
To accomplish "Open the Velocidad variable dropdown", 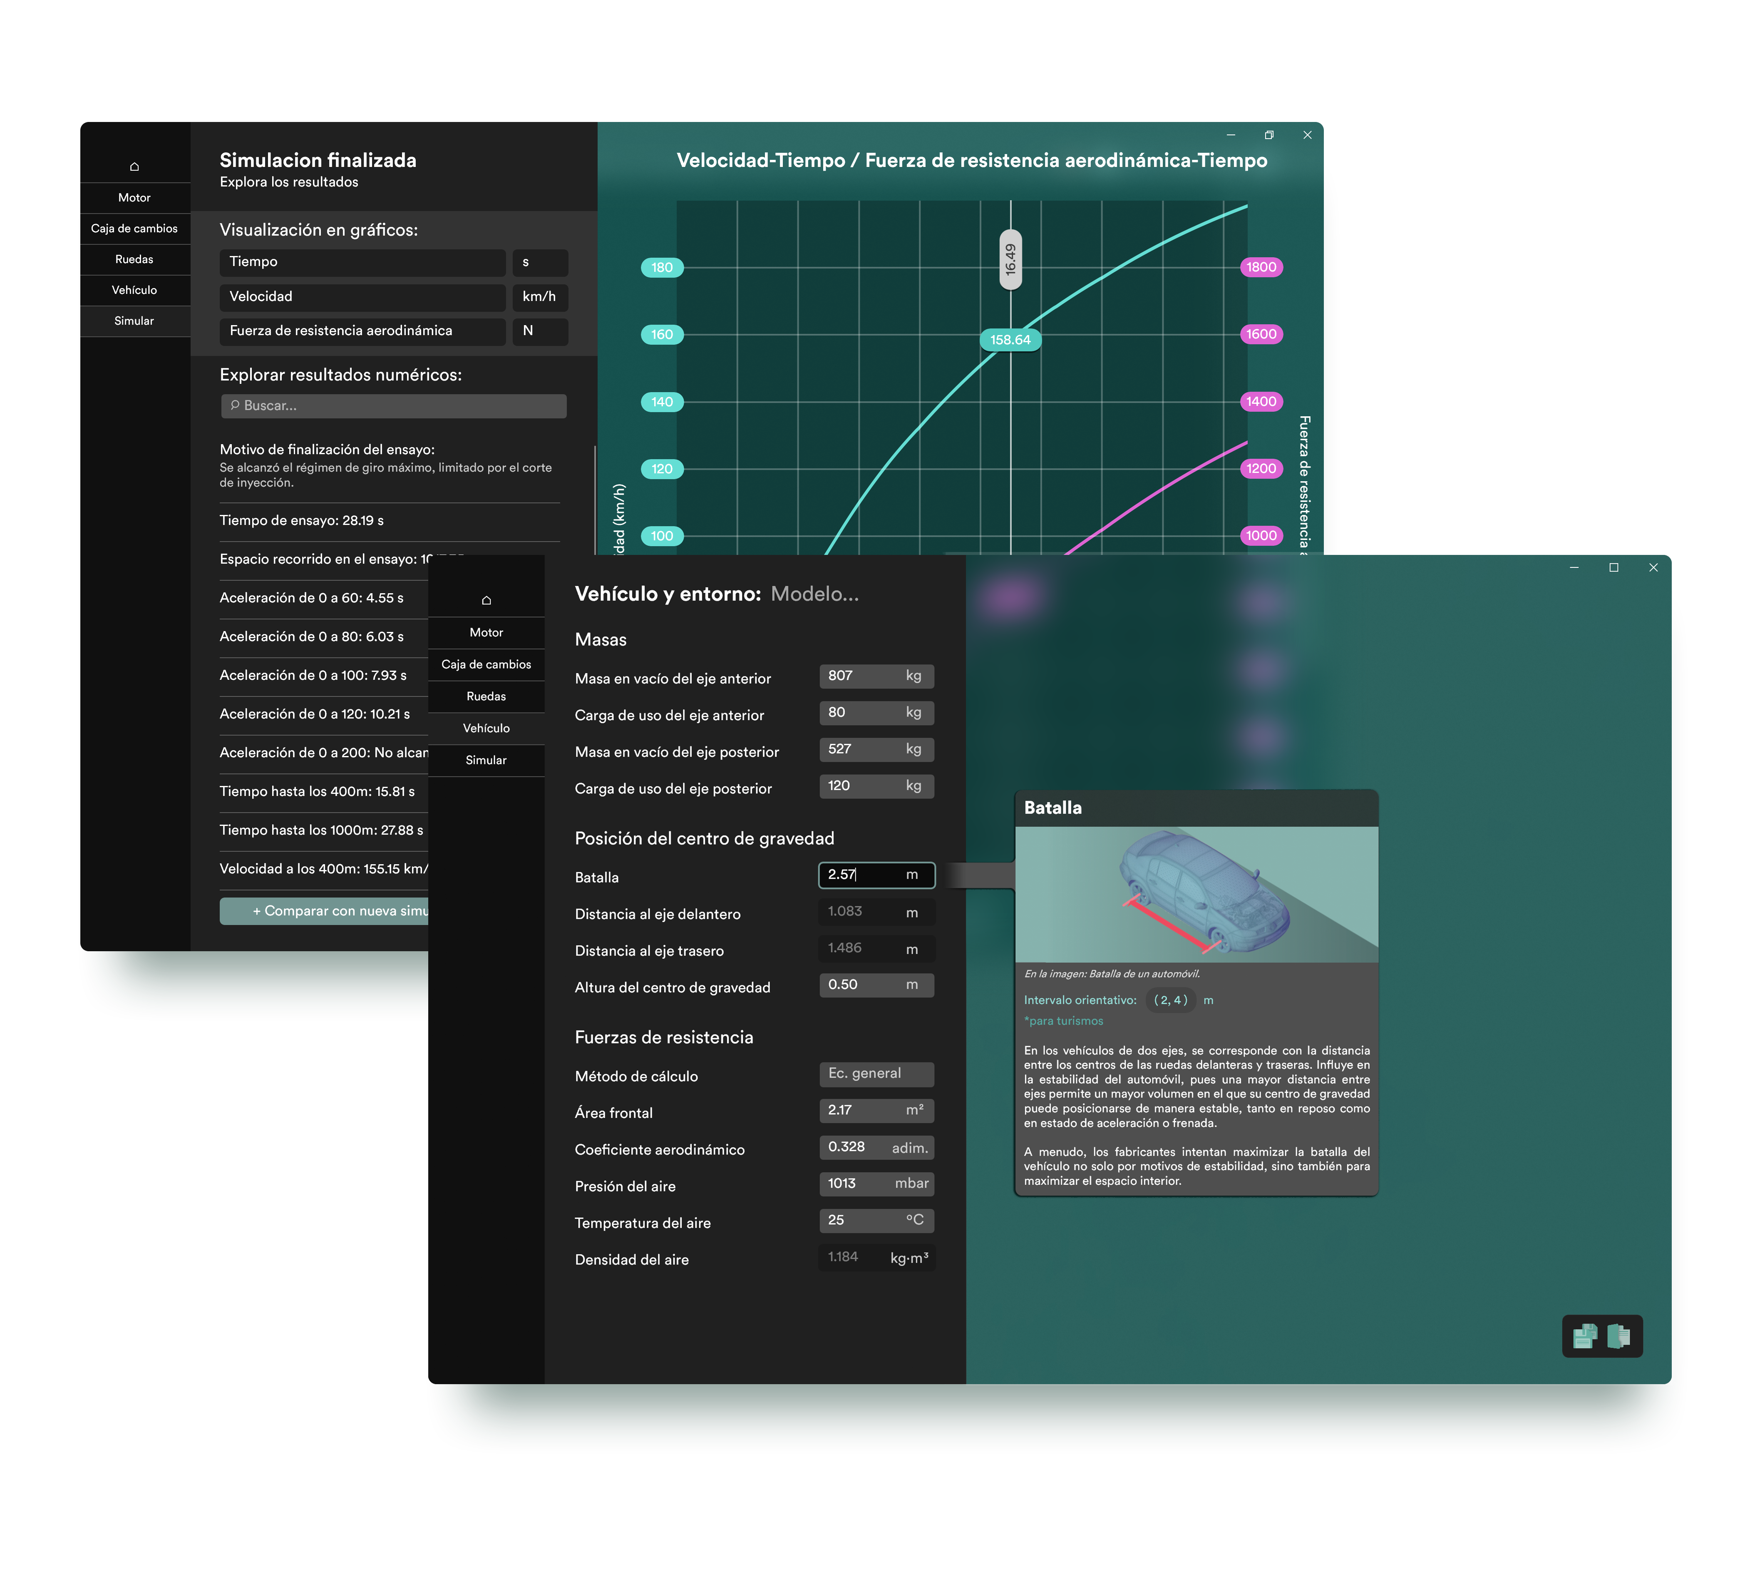I will coord(362,296).
